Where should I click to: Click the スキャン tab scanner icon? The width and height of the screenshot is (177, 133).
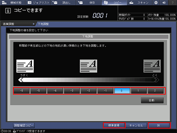[131, 2]
